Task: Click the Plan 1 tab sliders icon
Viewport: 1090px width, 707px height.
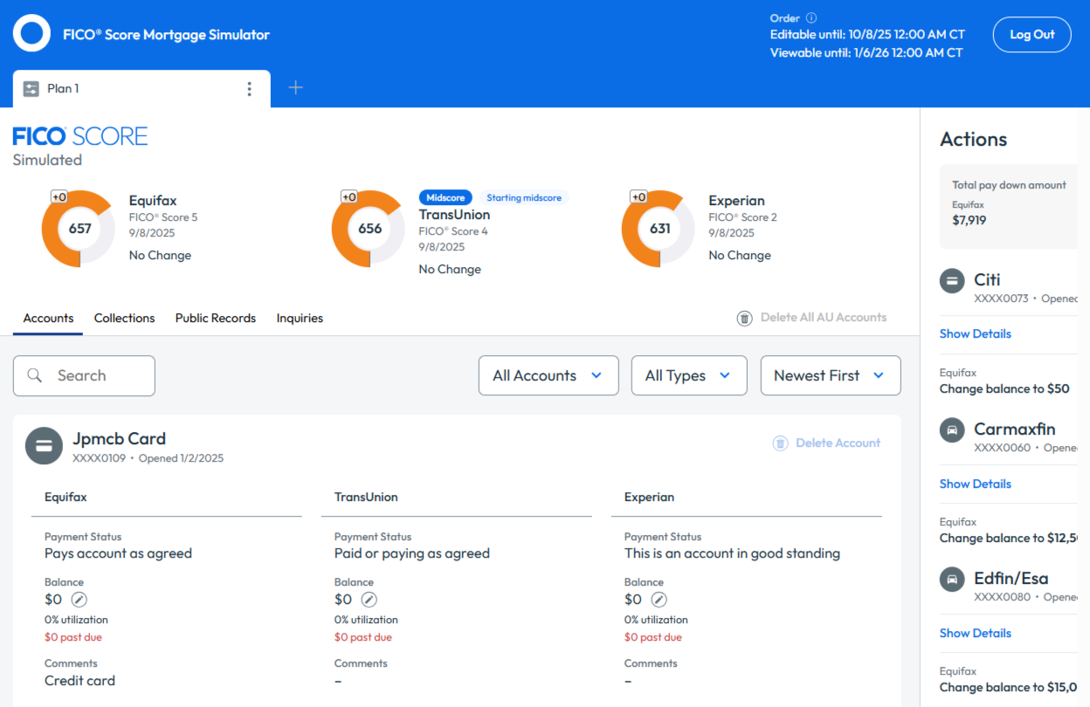Action: tap(31, 89)
